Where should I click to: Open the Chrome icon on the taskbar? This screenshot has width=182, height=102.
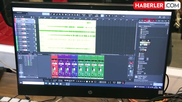61,84
